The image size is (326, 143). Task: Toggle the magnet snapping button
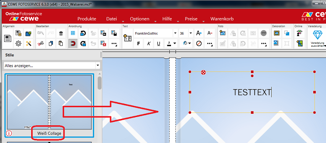coord(73,44)
